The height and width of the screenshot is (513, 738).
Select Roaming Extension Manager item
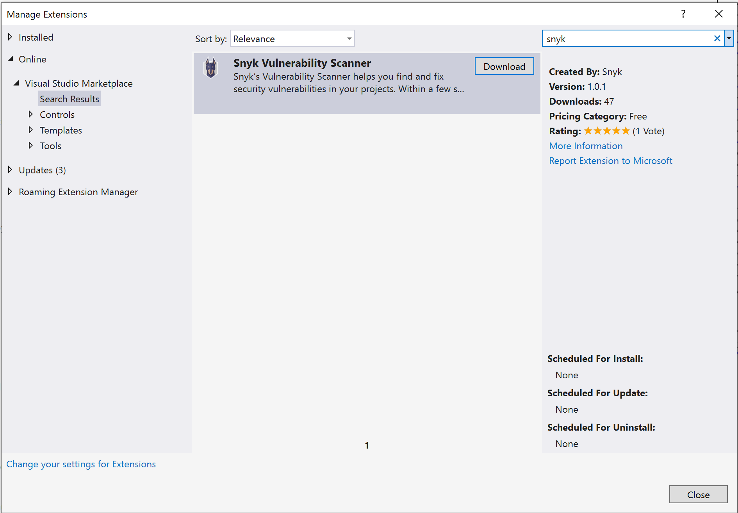click(78, 192)
